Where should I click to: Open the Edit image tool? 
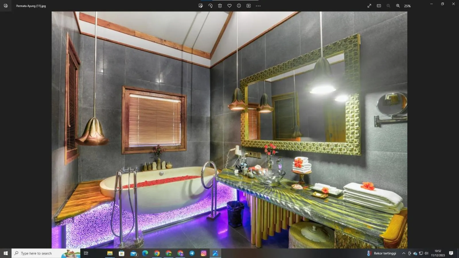click(201, 6)
